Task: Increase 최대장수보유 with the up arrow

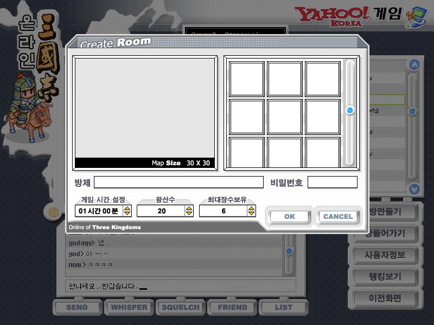Action: tap(251, 208)
